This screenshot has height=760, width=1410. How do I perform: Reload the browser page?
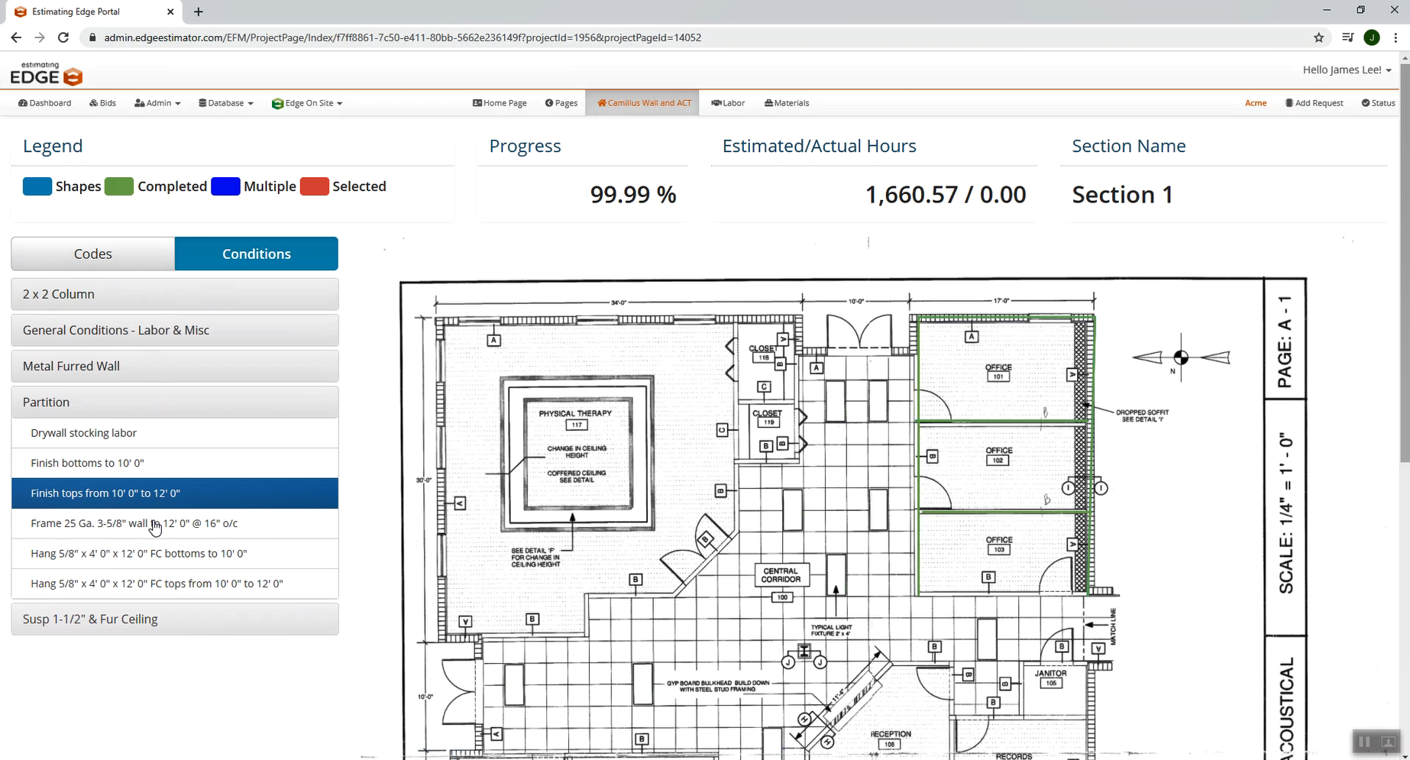[x=63, y=37]
